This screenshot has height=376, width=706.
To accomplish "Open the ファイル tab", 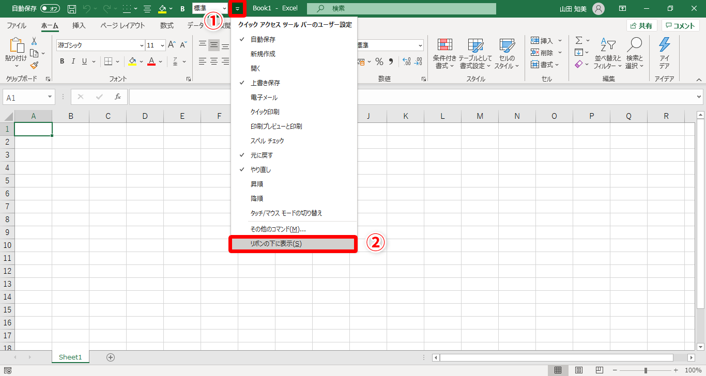I will (17, 25).
